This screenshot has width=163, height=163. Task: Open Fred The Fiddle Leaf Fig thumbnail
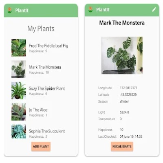(x=18, y=48)
